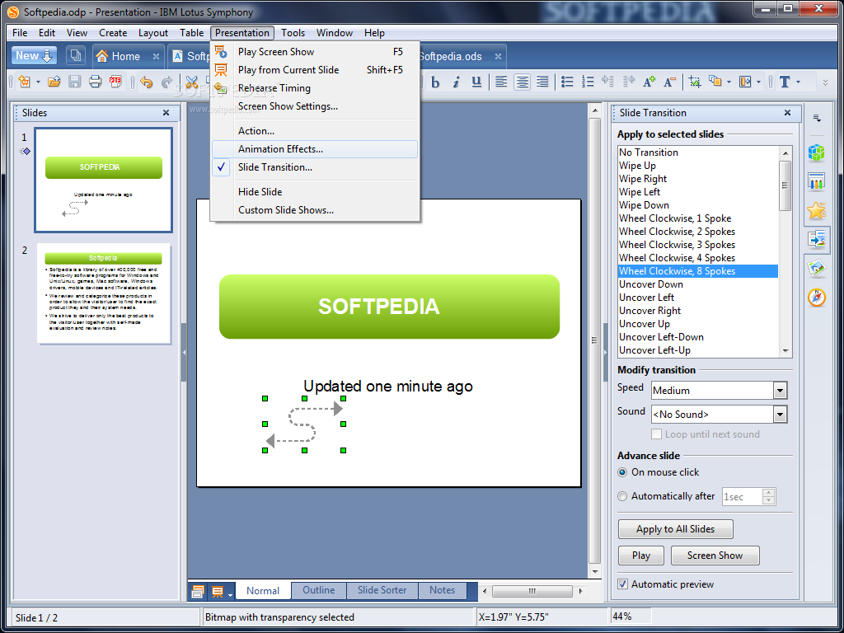
Task: Click the New dropdown button
Action: click(x=34, y=55)
